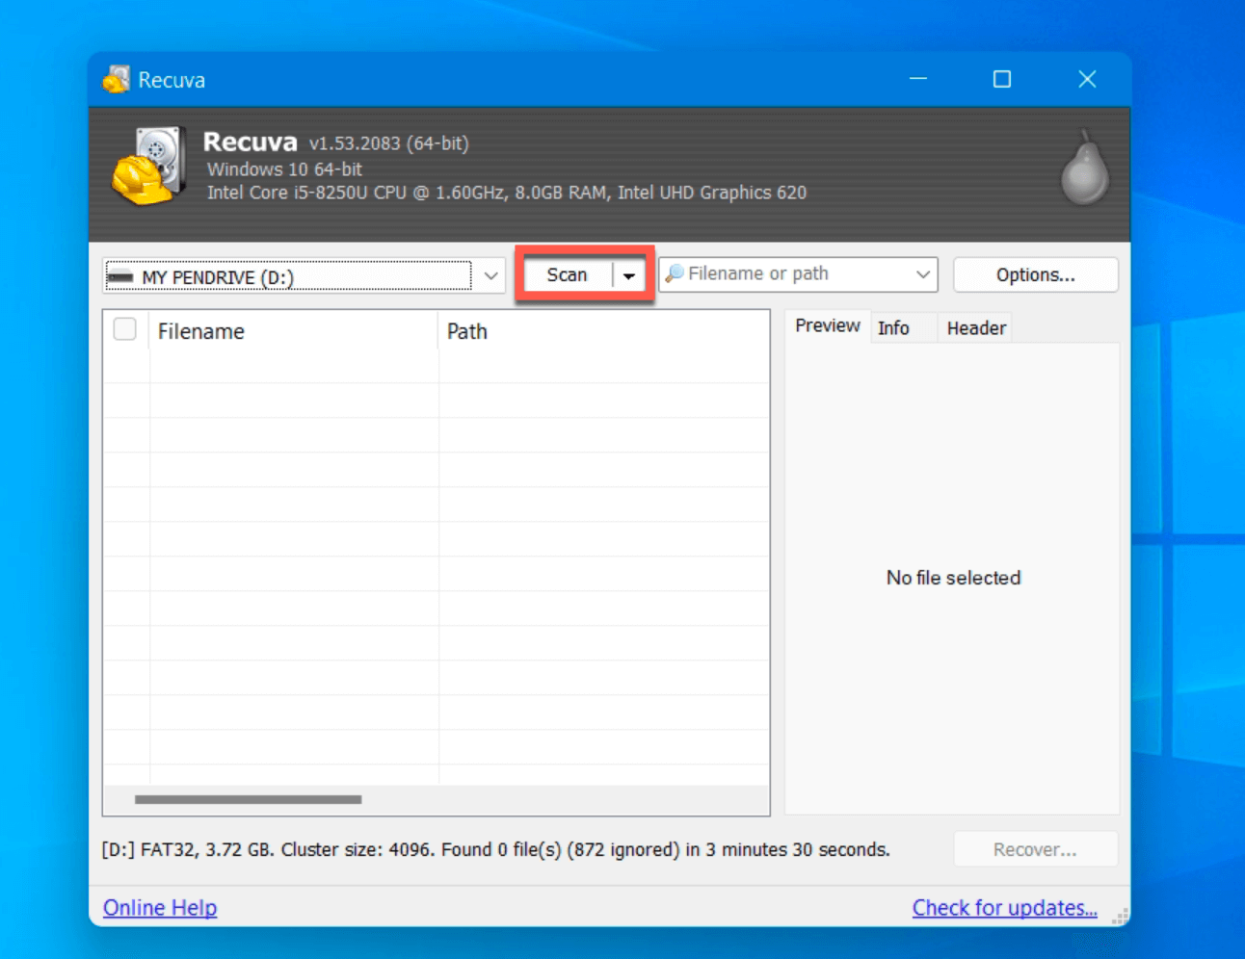This screenshot has height=959, width=1245.
Task: Click the Check for updates... link
Action: (1005, 908)
